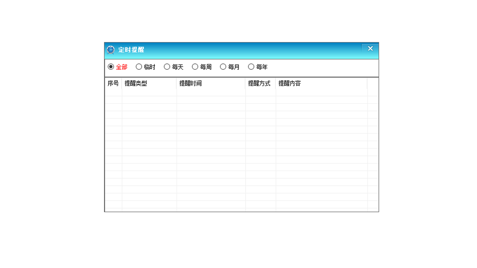Click the 提醒类型 column header
Screen dimensions: 477x268
click(x=136, y=83)
